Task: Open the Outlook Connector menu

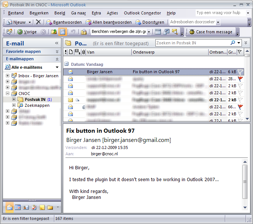Action: (142, 13)
